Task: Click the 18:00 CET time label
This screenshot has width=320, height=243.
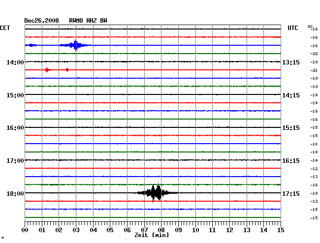Action: pos(15,193)
